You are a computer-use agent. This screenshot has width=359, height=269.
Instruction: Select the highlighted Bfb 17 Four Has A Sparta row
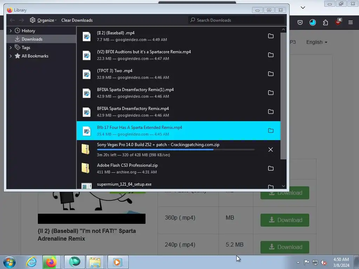(x=178, y=131)
